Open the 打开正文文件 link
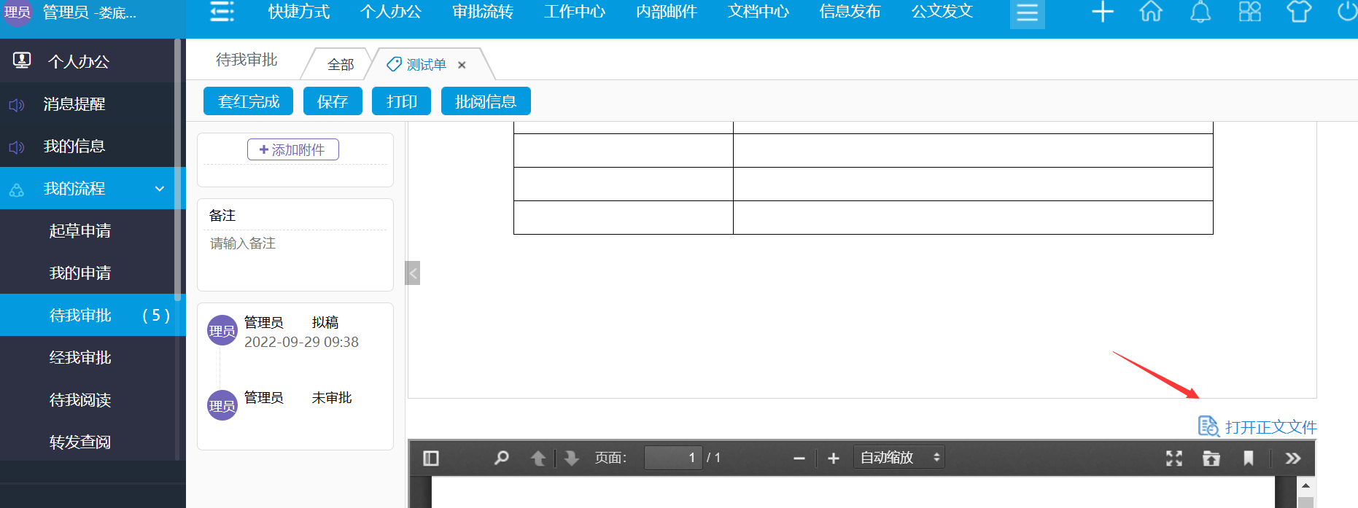The height and width of the screenshot is (508, 1358). point(1270,427)
